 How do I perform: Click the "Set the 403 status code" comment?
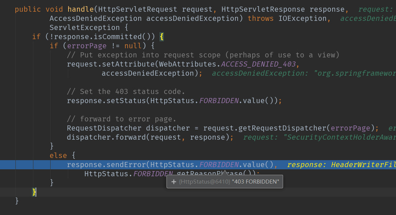126,91
